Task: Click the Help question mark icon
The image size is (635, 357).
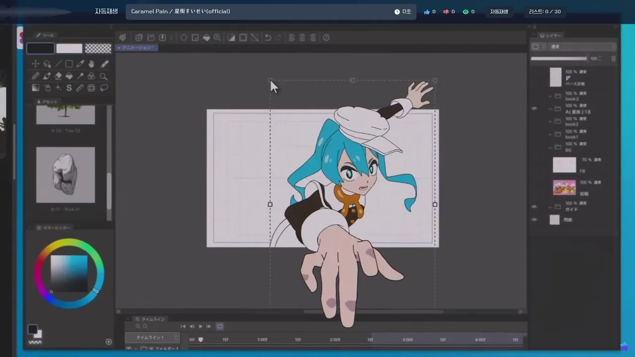Action: [326, 38]
